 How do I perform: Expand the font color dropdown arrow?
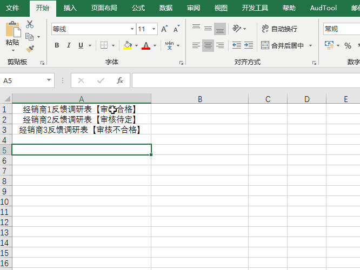155,45
